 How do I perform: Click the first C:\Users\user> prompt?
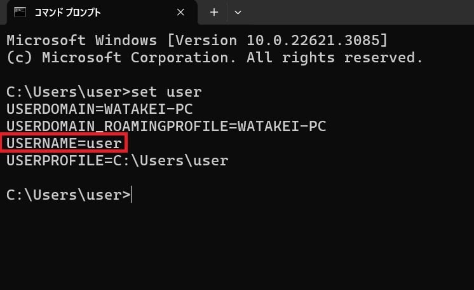(x=69, y=92)
